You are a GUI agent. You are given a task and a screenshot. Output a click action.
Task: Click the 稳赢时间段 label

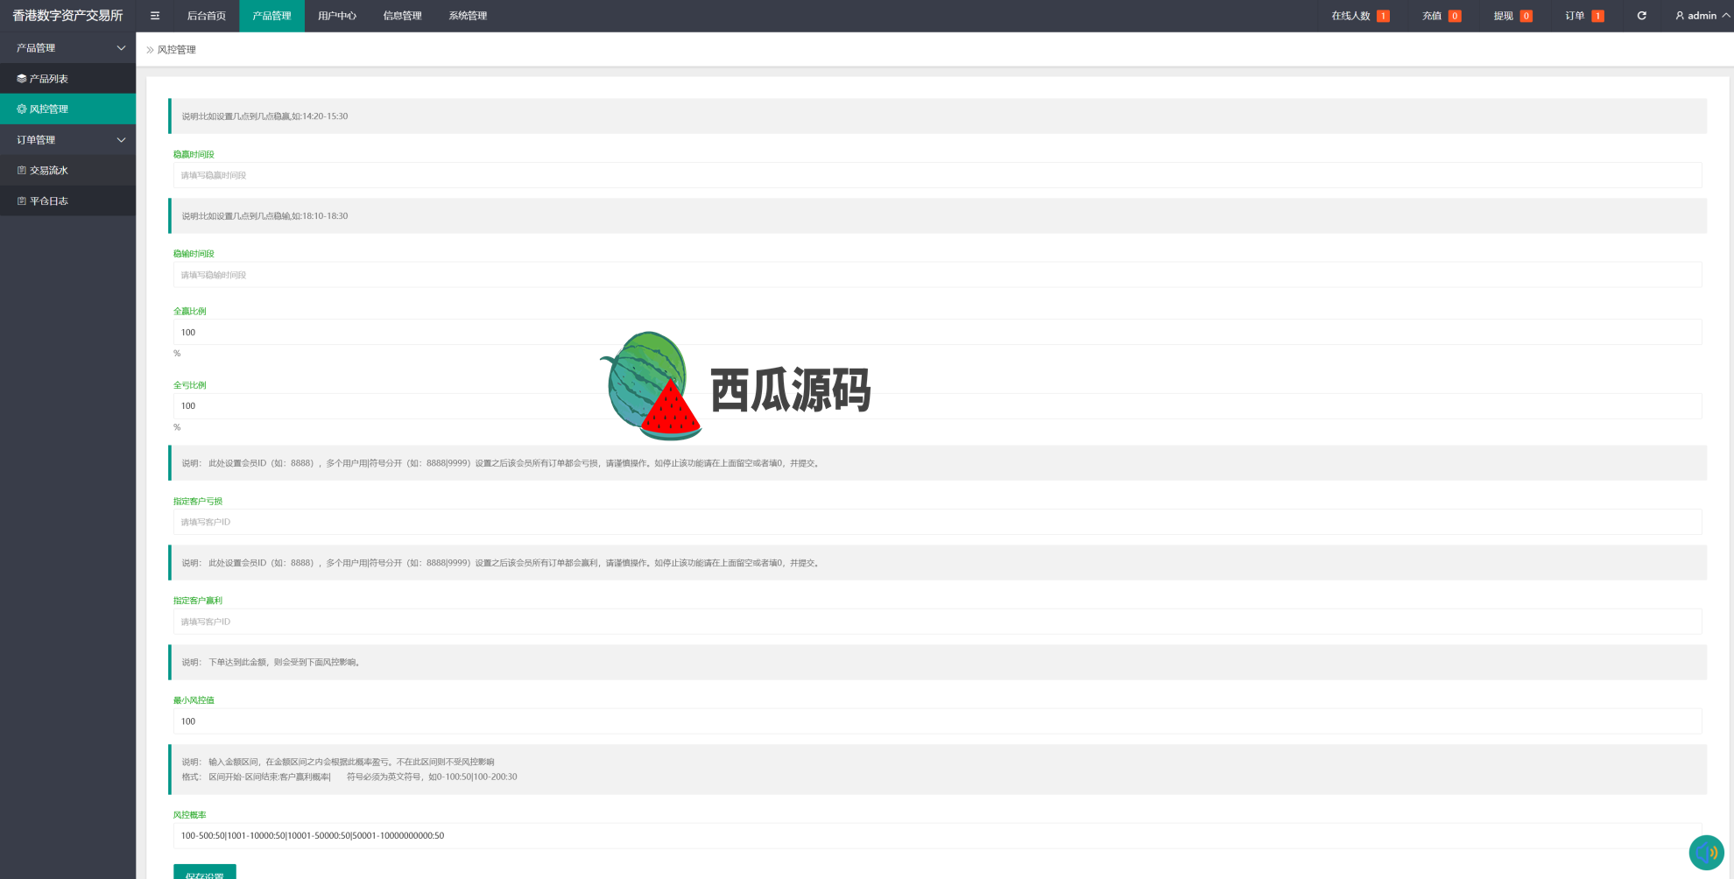pyautogui.click(x=194, y=154)
